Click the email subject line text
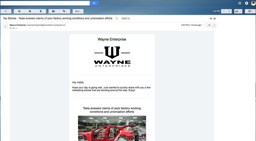 58,18
